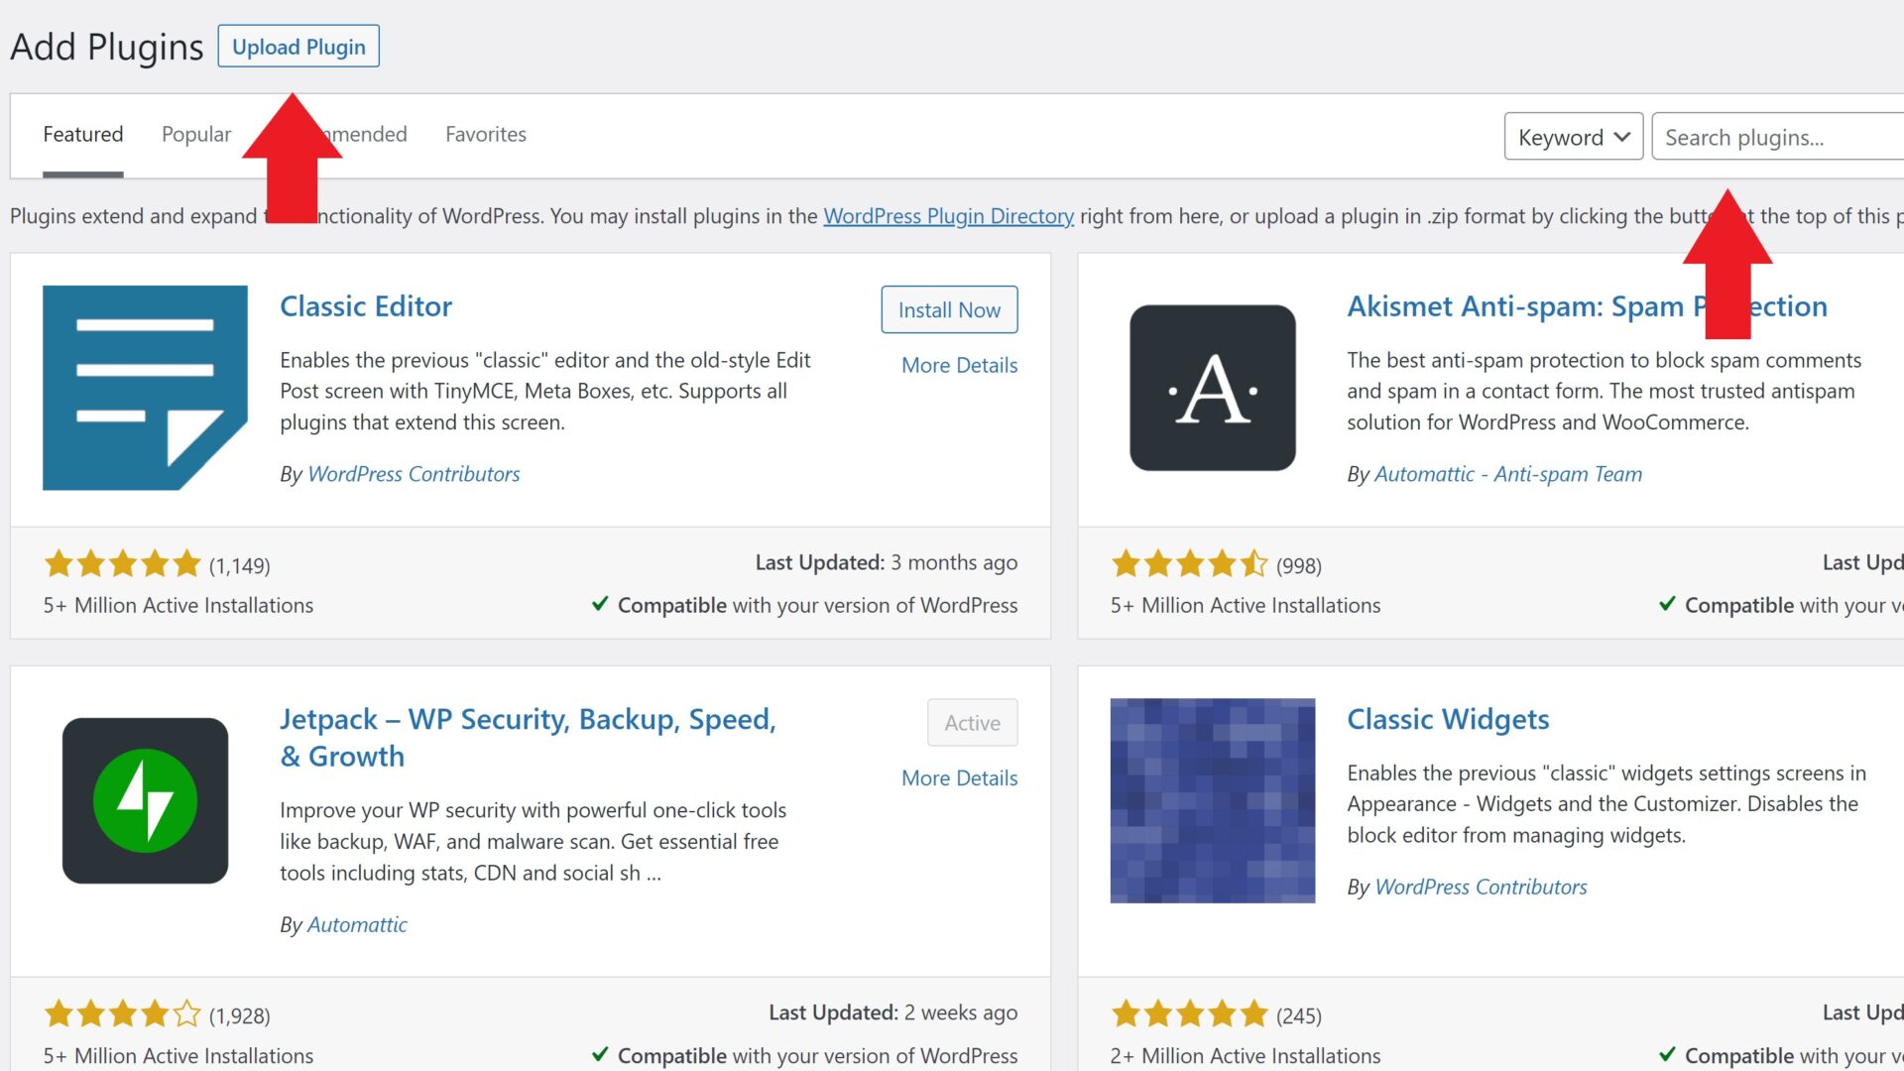
Task: Open WordPress Contributors author link under Classic Widgets
Action: click(1481, 887)
